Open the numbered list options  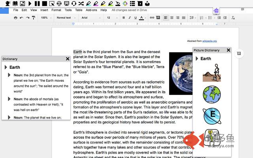click(x=203, y=18)
